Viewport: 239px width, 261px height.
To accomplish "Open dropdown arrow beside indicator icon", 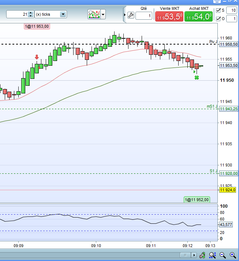I will tap(103, 15).
